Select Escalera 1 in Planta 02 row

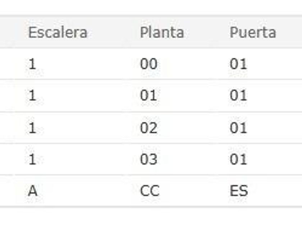pos(32,128)
